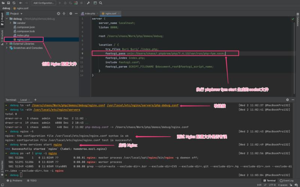Select composer.lock in the project tree

pos(24,31)
